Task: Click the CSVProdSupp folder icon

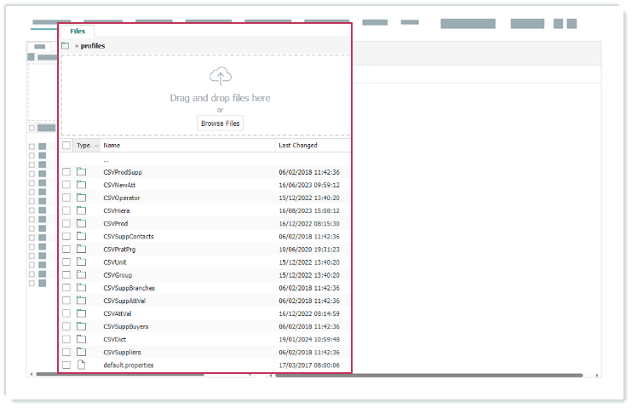Action: click(82, 172)
